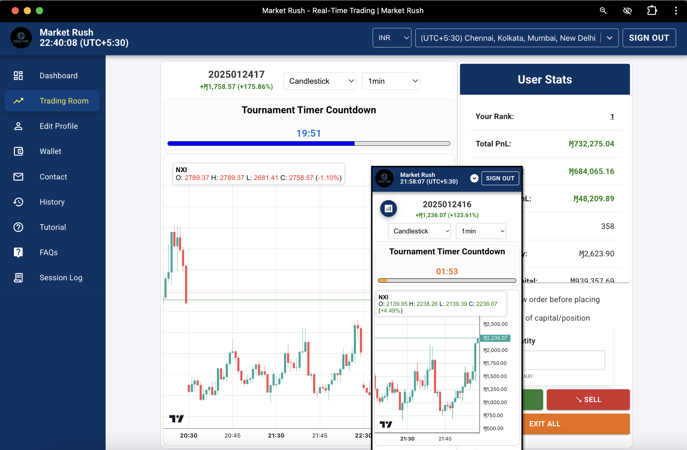Click tournament ID 2025012416 in overlay

[x=447, y=204]
